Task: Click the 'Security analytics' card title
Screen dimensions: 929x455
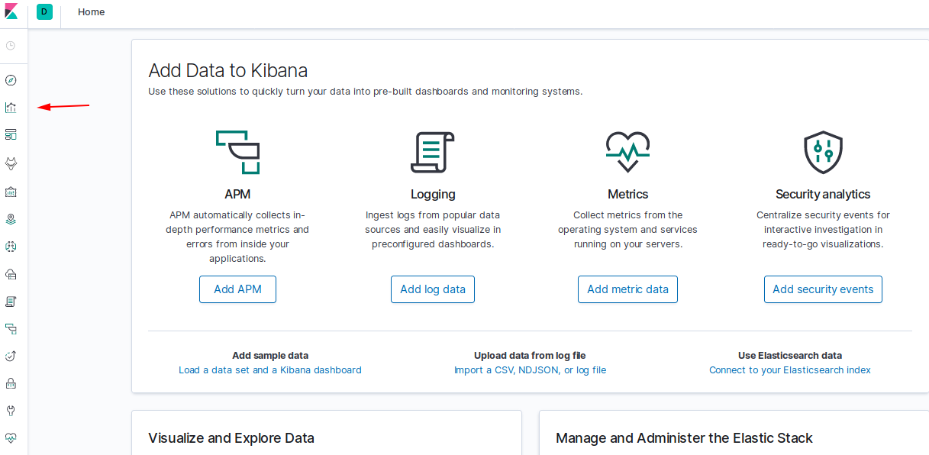Action: (823, 194)
